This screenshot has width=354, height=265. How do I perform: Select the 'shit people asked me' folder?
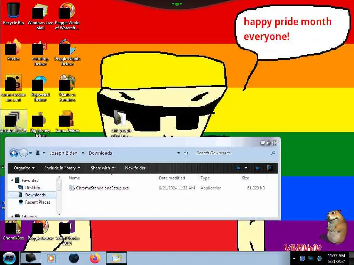[x=121, y=124]
